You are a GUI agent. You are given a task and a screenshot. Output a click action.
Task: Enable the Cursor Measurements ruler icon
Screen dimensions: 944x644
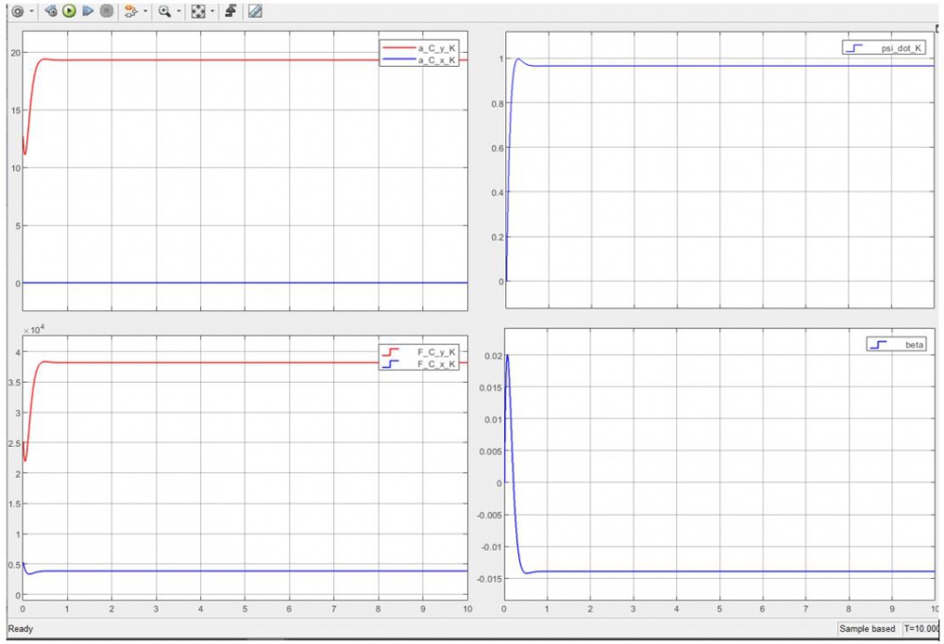[255, 11]
